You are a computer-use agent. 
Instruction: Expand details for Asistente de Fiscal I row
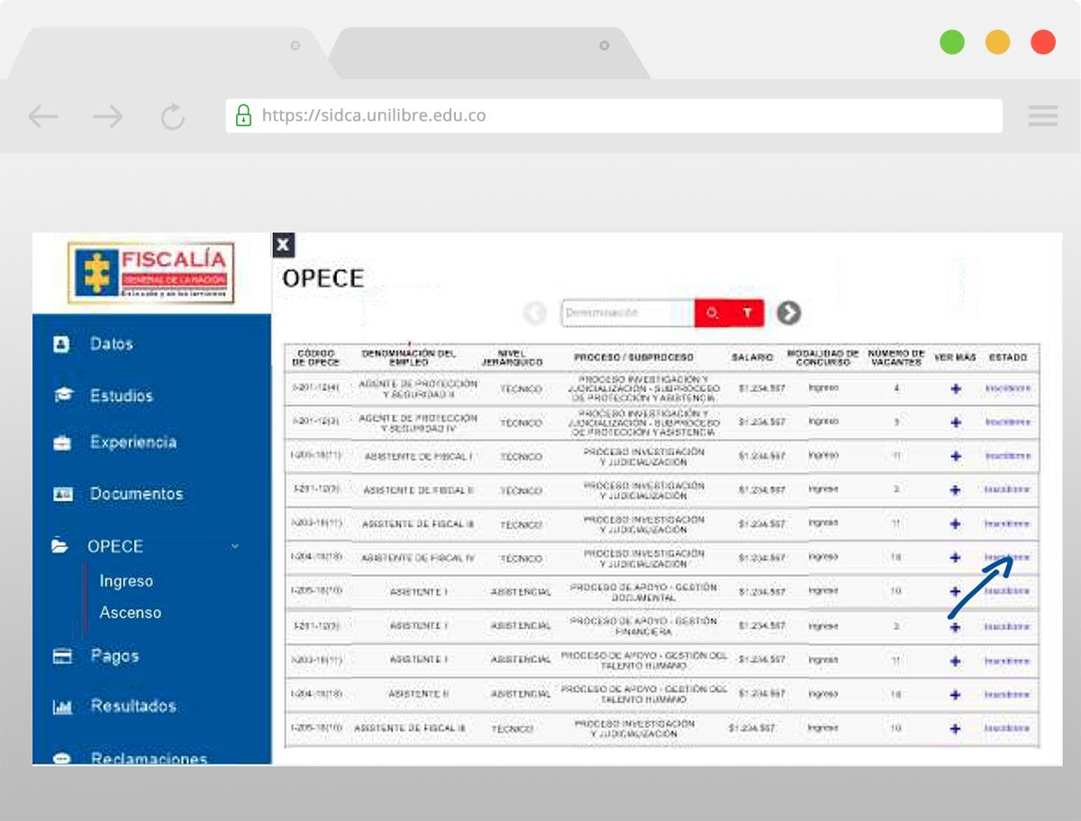coord(956,456)
